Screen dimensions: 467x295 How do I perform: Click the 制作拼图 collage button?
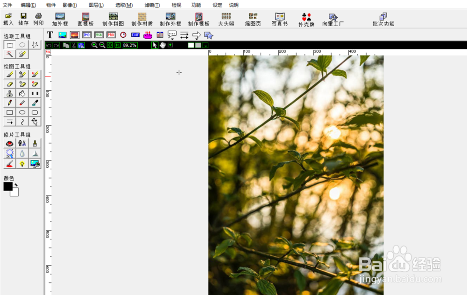(x=113, y=19)
